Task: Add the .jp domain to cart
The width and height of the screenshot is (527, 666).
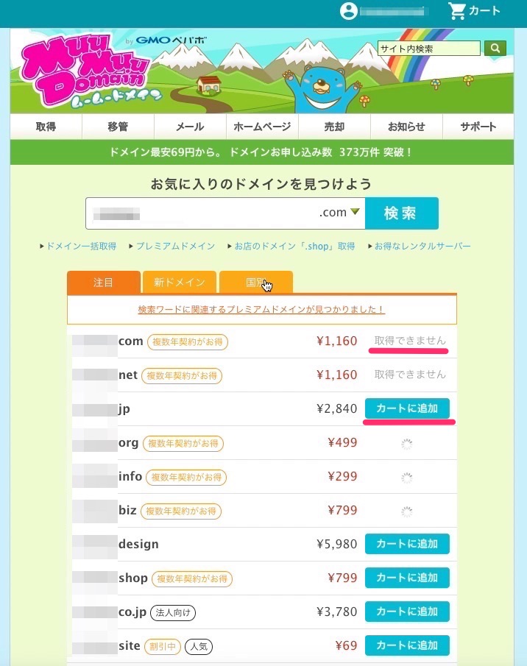Action: click(x=407, y=408)
